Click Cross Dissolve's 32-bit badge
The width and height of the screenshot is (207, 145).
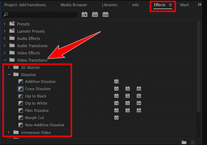point(128,89)
